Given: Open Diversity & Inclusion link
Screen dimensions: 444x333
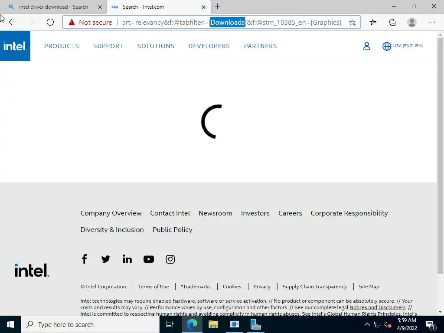Looking at the screenshot, I should (x=112, y=230).
